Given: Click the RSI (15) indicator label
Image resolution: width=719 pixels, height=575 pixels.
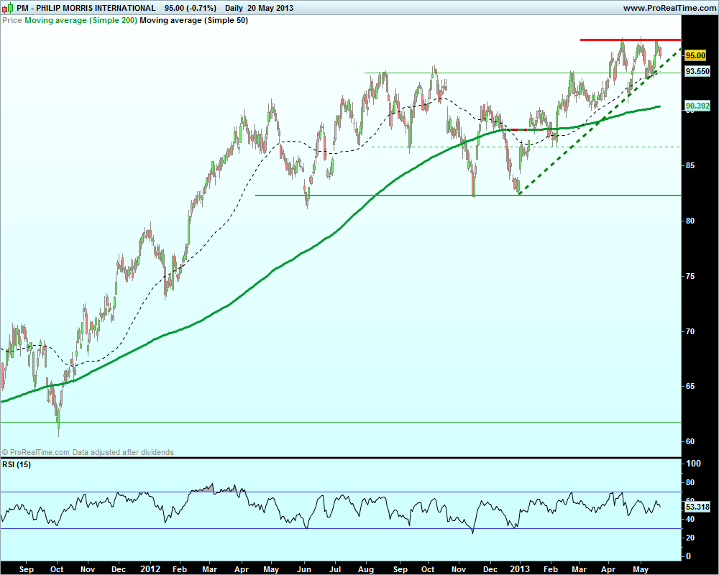Looking at the screenshot, I should [x=17, y=464].
